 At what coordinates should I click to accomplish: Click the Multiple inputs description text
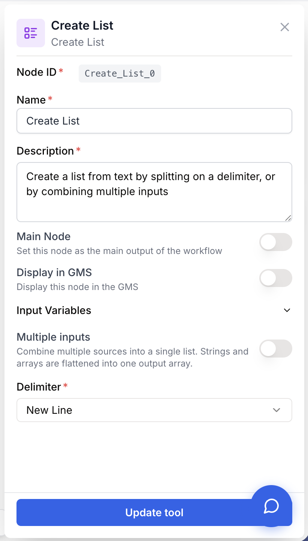(133, 358)
